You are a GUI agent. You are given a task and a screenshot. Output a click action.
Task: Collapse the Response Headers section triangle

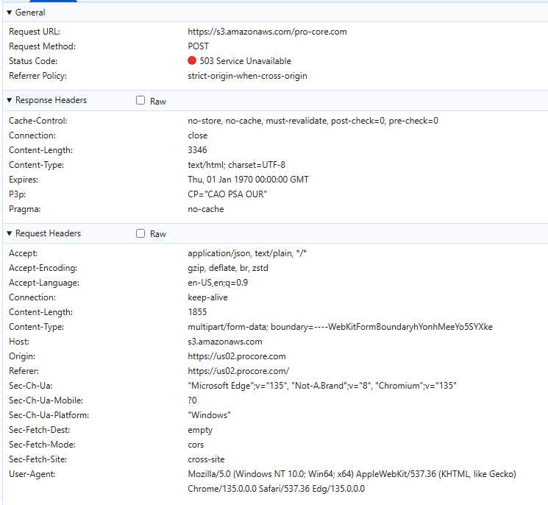pos(10,100)
